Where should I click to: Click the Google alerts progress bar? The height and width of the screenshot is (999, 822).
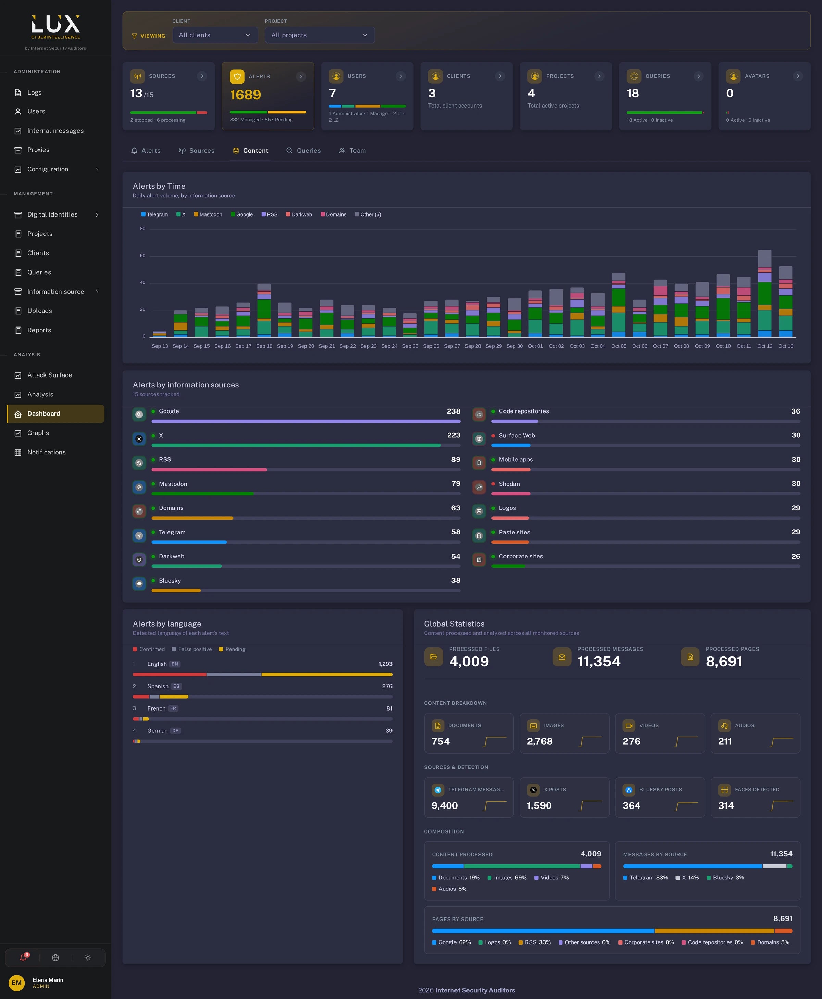[306, 421]
